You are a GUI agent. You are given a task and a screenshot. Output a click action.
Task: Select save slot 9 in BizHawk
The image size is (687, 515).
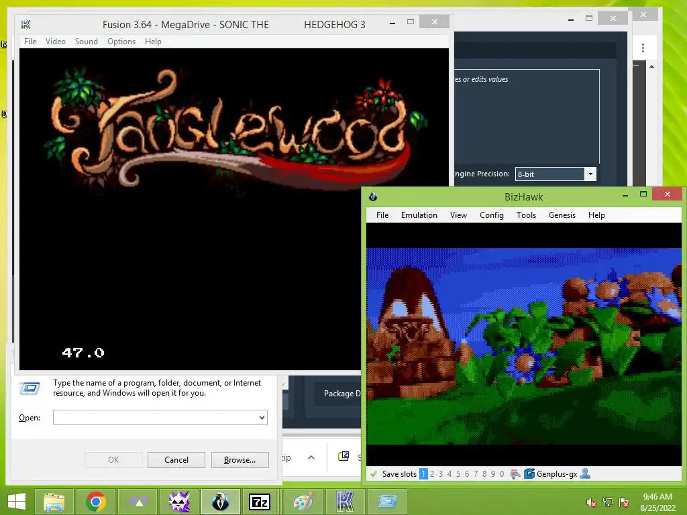click(493, 474)
